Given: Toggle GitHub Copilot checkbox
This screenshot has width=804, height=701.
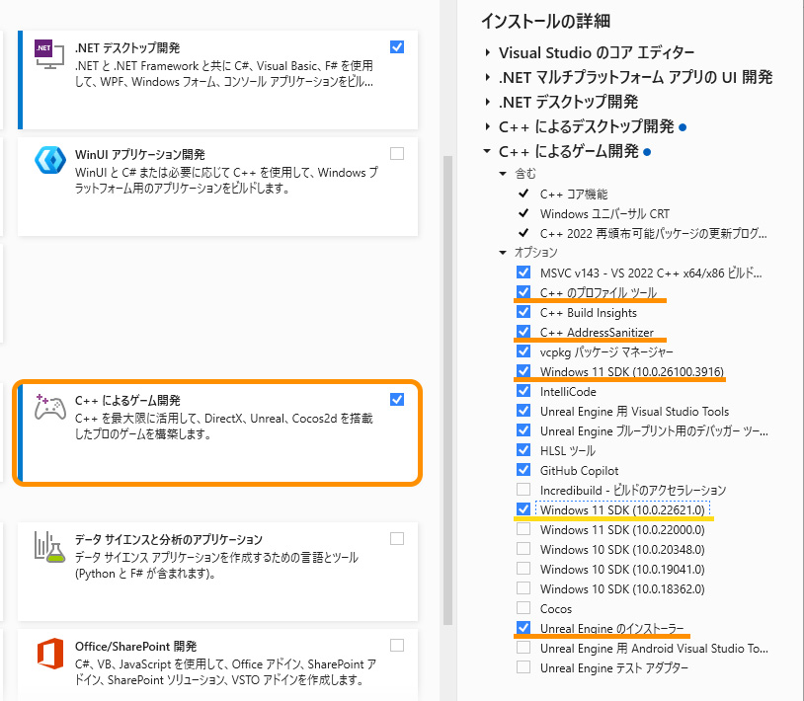Looking at the screenshot, I should (x=523, y=470).
